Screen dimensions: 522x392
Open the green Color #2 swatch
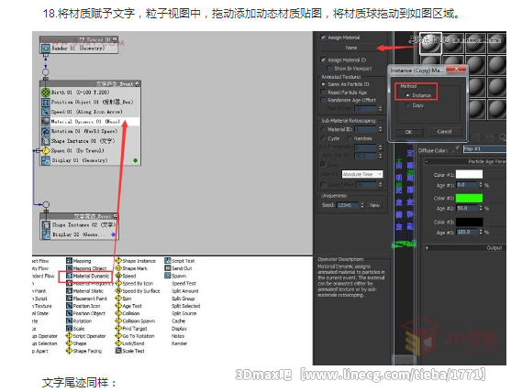pyautogui.click(x=469, y=198)
